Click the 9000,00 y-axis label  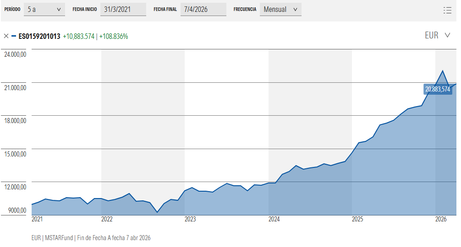[x=17, y=210]
